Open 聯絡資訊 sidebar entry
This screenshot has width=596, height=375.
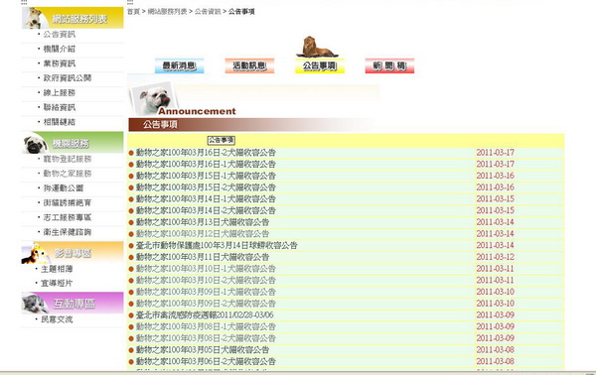click(x=60, y=107)
